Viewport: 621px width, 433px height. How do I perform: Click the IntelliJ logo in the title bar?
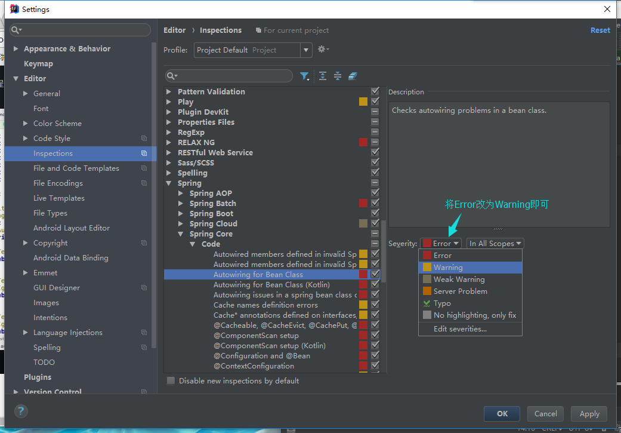(14, 9)
